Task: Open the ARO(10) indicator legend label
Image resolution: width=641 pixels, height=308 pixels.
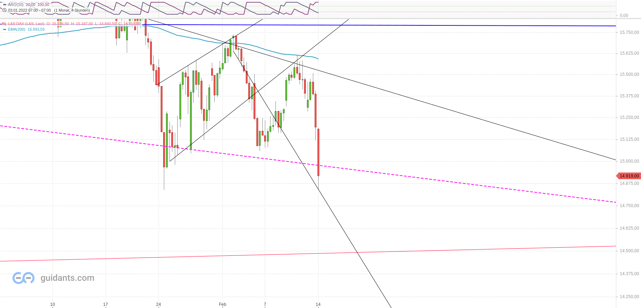Action: coord(16,5)
